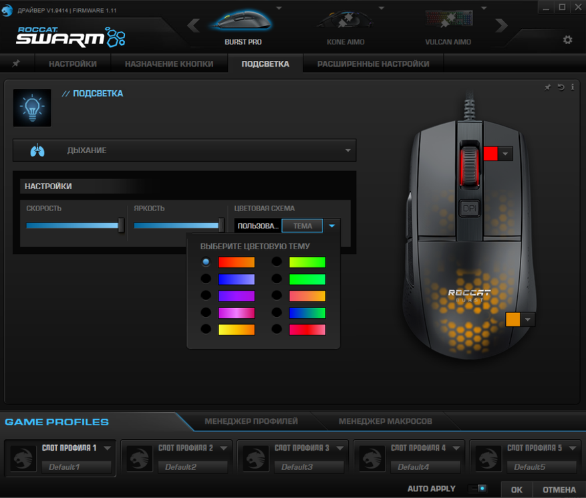
Task: Open the color scheme dropdown arrow
Action: pos(332,226)
